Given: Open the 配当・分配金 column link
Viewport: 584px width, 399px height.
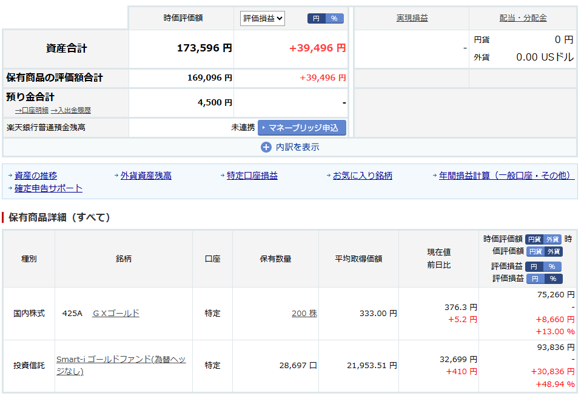Looking at the screenshot, I should coord(523,18).
